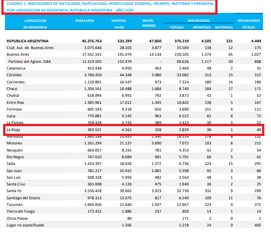
Task: Click La Rioja's live births value 4.562
Action: (127, 130)
